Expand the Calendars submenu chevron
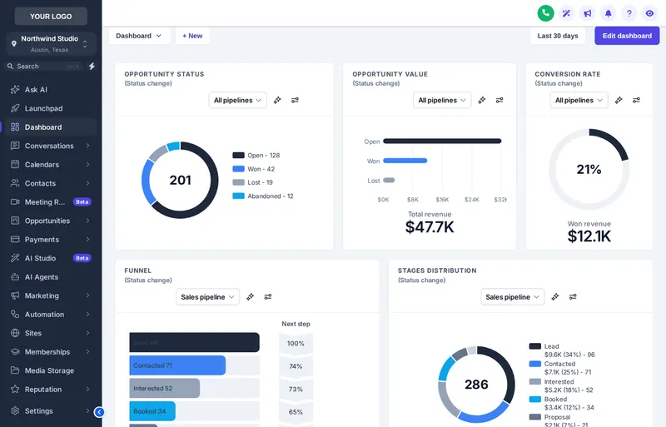This screenshot has width=666, height=427. coord(87,165)
